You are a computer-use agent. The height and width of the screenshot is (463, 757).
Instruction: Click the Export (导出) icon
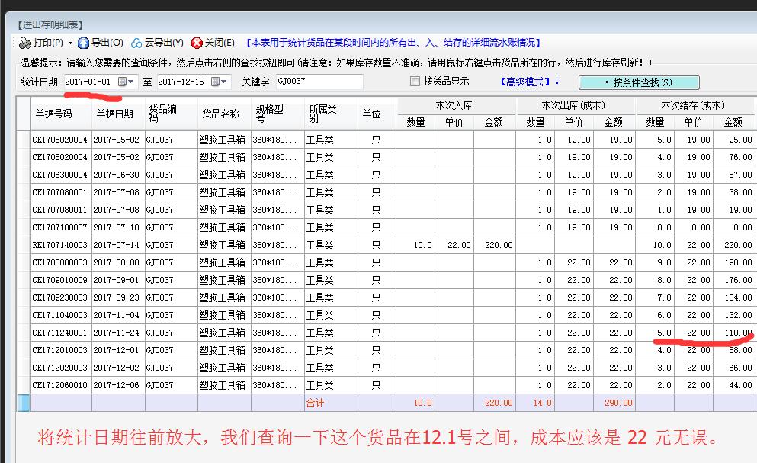(84, 43)
